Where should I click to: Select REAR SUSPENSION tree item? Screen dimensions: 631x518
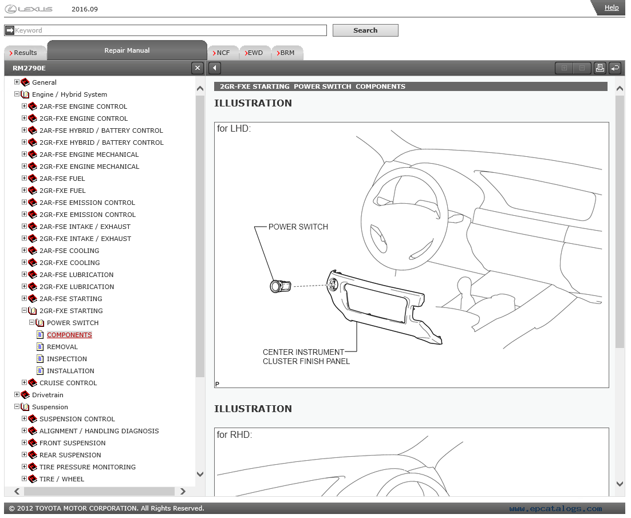[x=70, y=455]
